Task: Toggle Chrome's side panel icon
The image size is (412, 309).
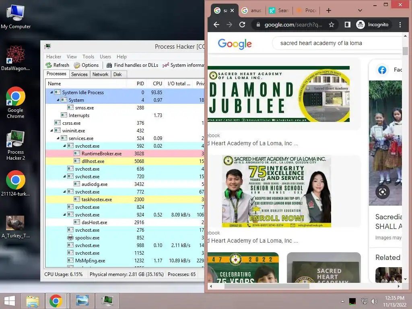Action: tap(347, 25)
